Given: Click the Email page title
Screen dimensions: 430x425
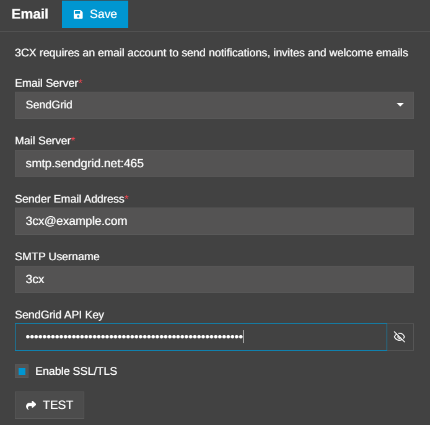Looking at the screenshot, I should 30,14.
